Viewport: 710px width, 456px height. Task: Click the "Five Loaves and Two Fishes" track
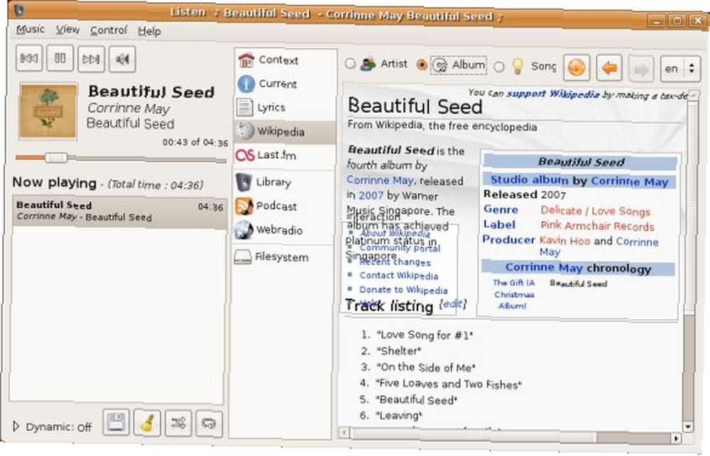pos(449,384)
